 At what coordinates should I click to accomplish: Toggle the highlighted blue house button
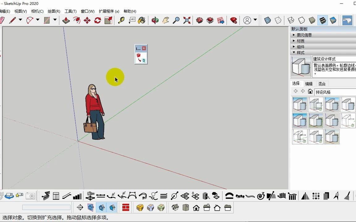pos(101,207)
